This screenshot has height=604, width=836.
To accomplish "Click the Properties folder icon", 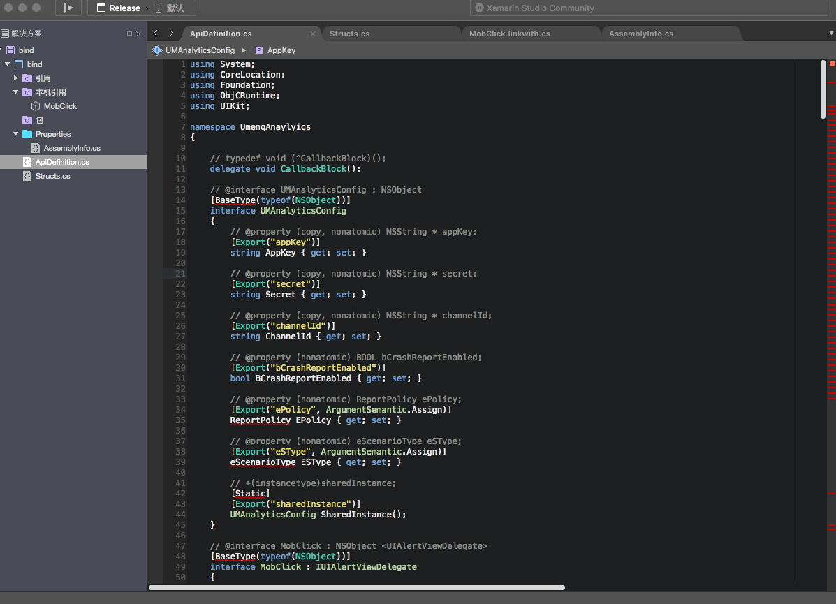I will [x=27, y=134].
